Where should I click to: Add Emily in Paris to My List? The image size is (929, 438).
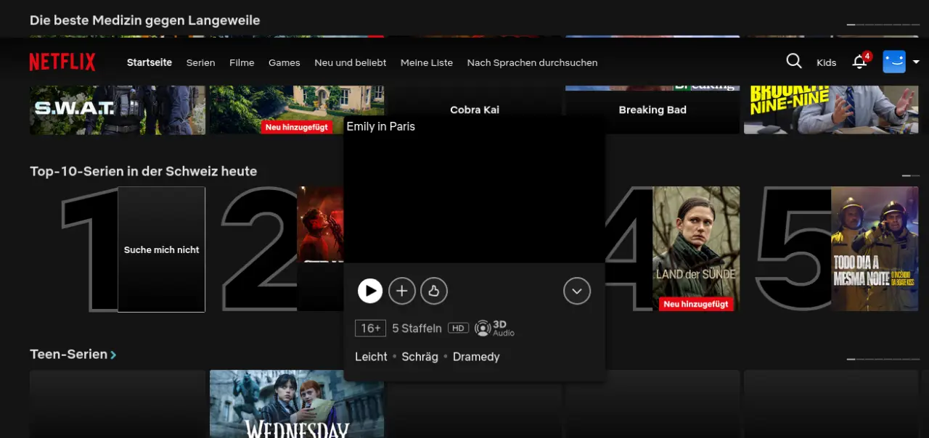point(402,291)
